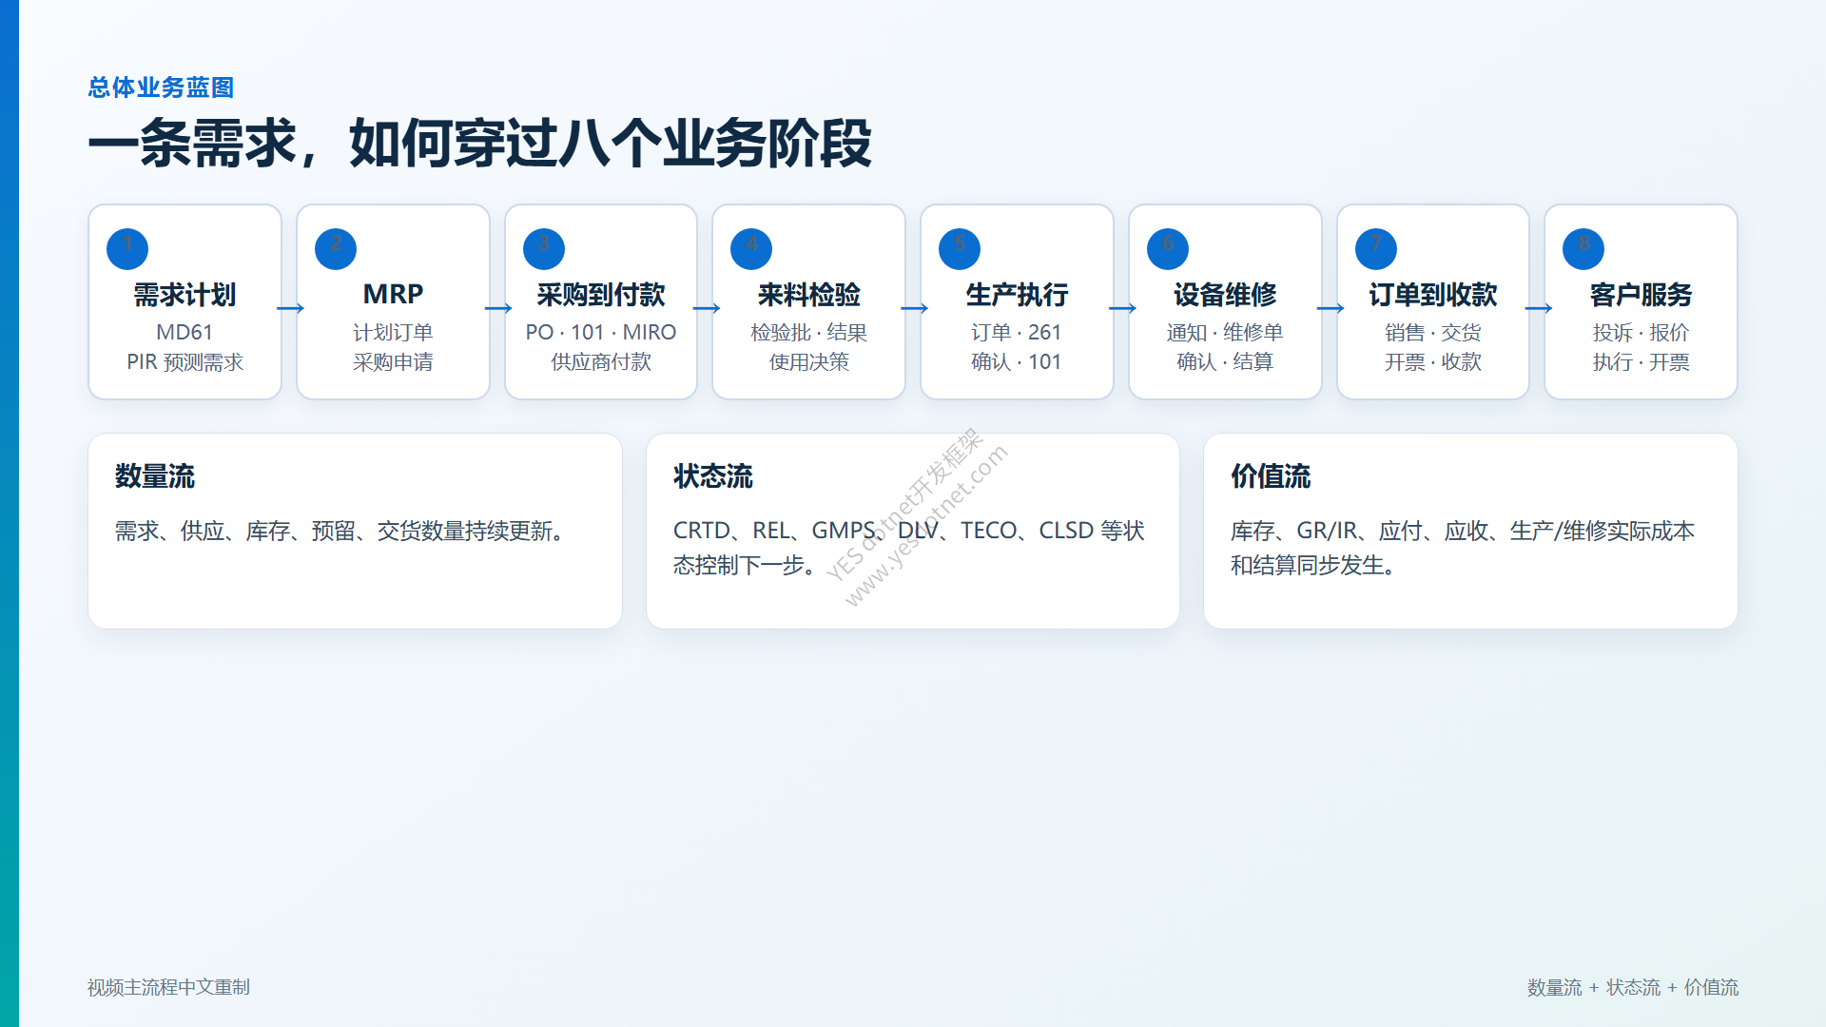1826x1027 pixels.
Task: Select the 生产执行 card title
Action: click(x=1017, y=295)
